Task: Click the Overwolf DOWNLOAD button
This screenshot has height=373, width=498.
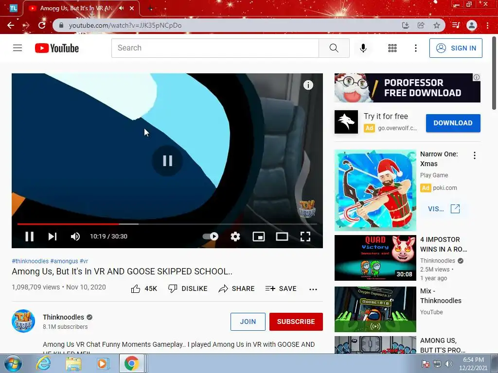Action: click(453, 123)
